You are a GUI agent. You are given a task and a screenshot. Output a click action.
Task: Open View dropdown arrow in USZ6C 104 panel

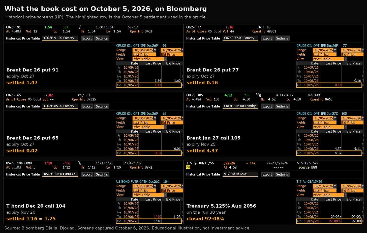tap(165, 195)
